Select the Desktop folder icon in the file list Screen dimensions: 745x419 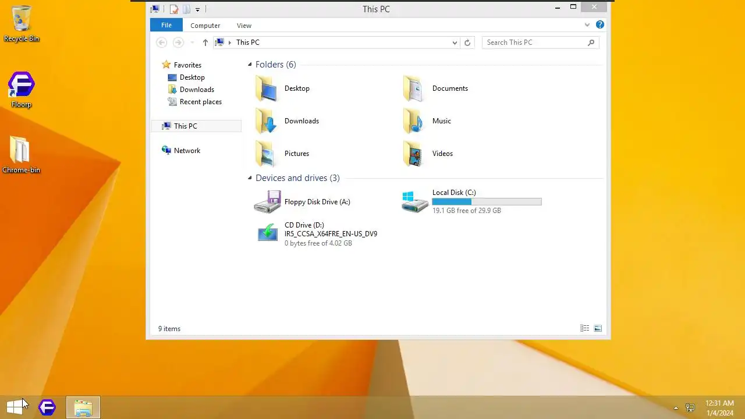(267, 88)
